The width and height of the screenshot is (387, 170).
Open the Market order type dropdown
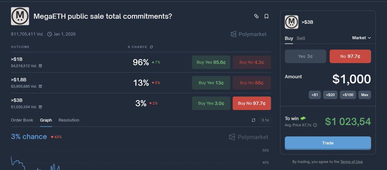[x=361, y=38]
